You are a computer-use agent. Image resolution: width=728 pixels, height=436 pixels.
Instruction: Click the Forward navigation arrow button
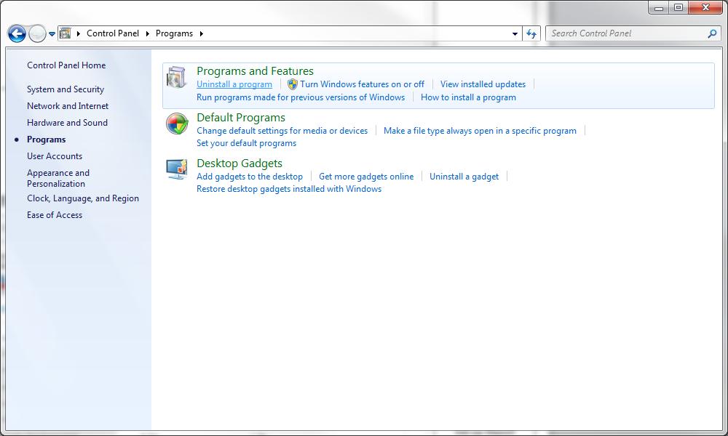pos(37,33)
